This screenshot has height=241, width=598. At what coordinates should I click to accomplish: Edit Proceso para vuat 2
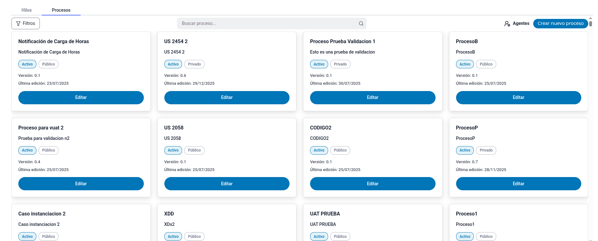click(x=81, y=184)
